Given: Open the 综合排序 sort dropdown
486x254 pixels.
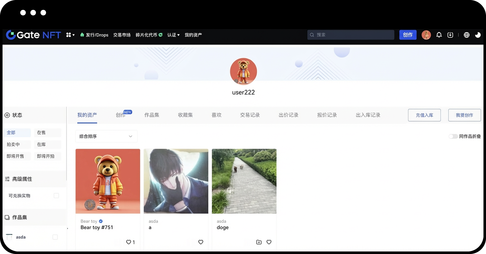Looking at the screenshot, I should 106,136.
